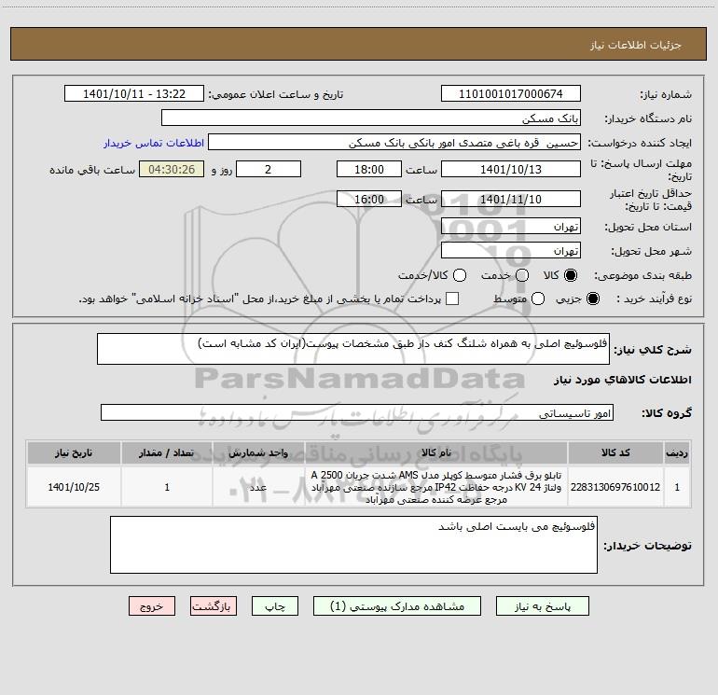Click the گروه کالا field امور تاسیساتی
This screenshot has width=718, height=695.
click(x=357, y=412)
